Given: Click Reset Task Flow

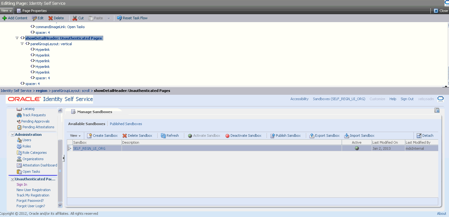Looking at the screenshot, I should tap(132, 18).
